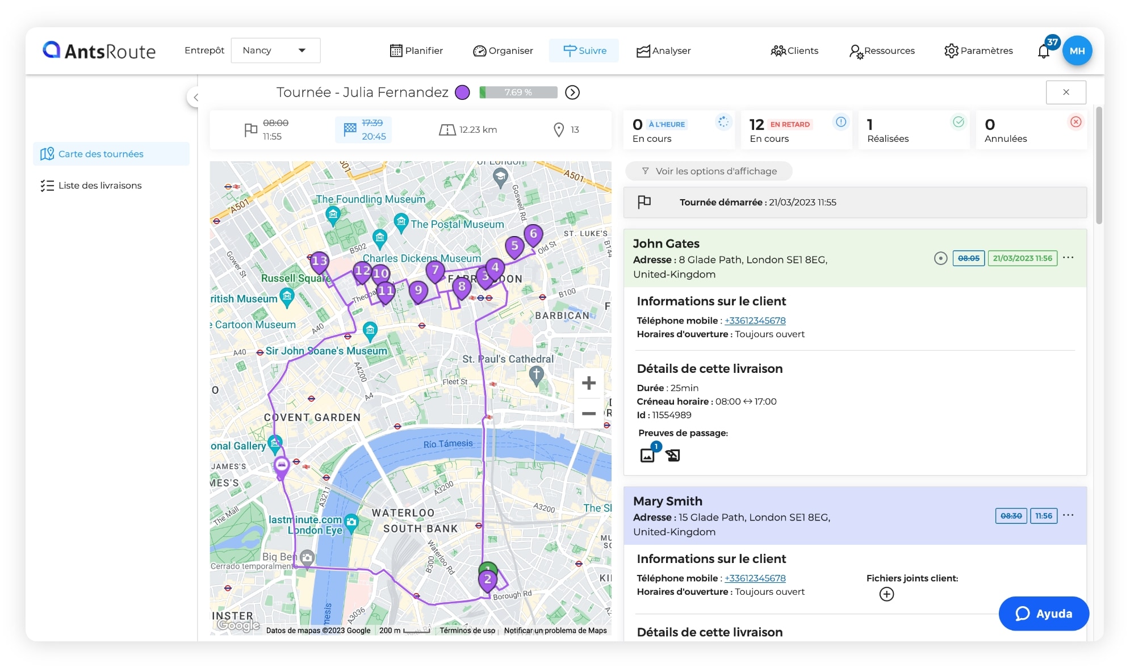Click the 7.69% progress bar
Screen dimensions: 1130x668
click(517, 92)
